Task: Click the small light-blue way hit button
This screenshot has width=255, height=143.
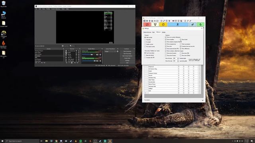Action: 192,25
